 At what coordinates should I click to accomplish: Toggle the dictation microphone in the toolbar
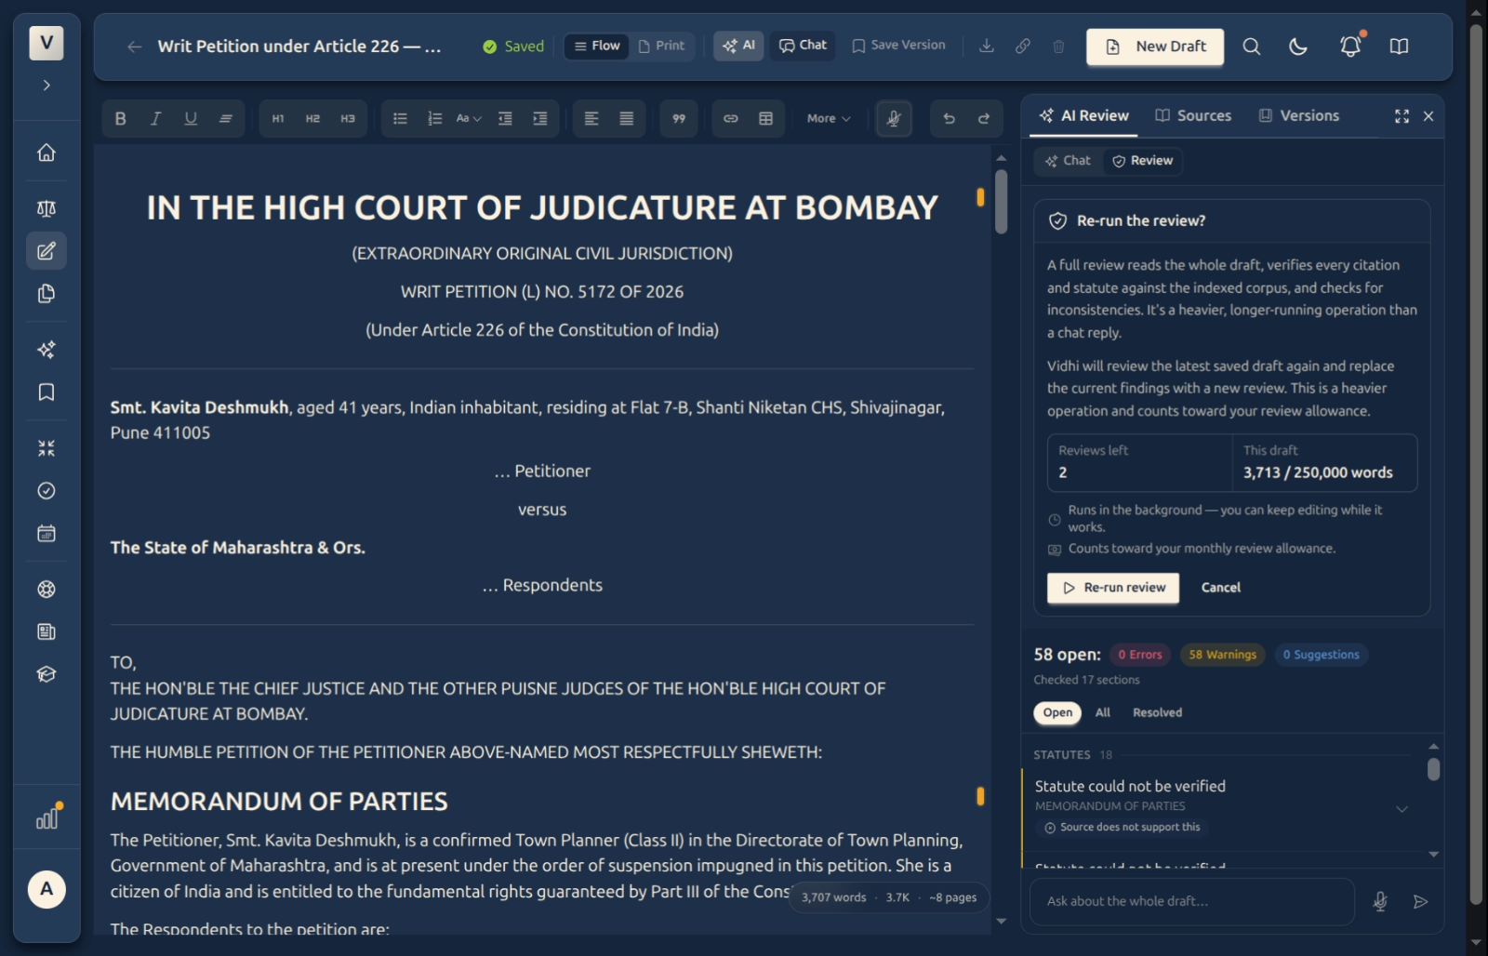[x=894, y=118]
